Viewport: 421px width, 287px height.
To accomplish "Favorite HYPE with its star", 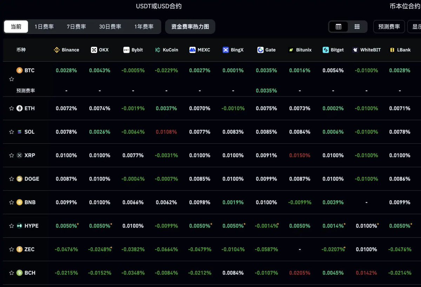I will pyautogui.click(x=12, y=226).
